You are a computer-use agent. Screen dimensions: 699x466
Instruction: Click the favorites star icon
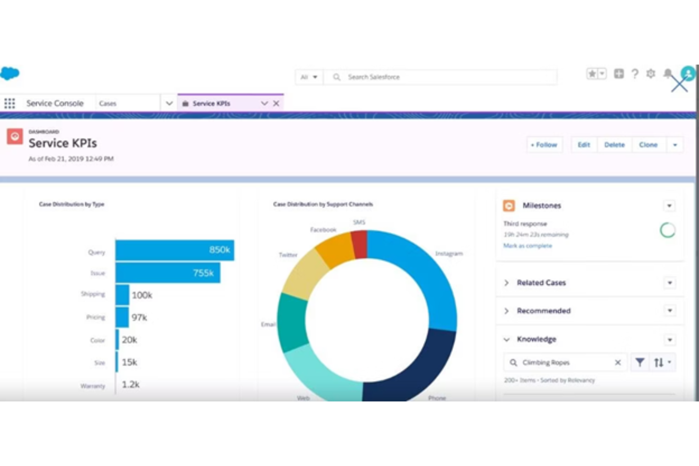click(x=593, y=74)
